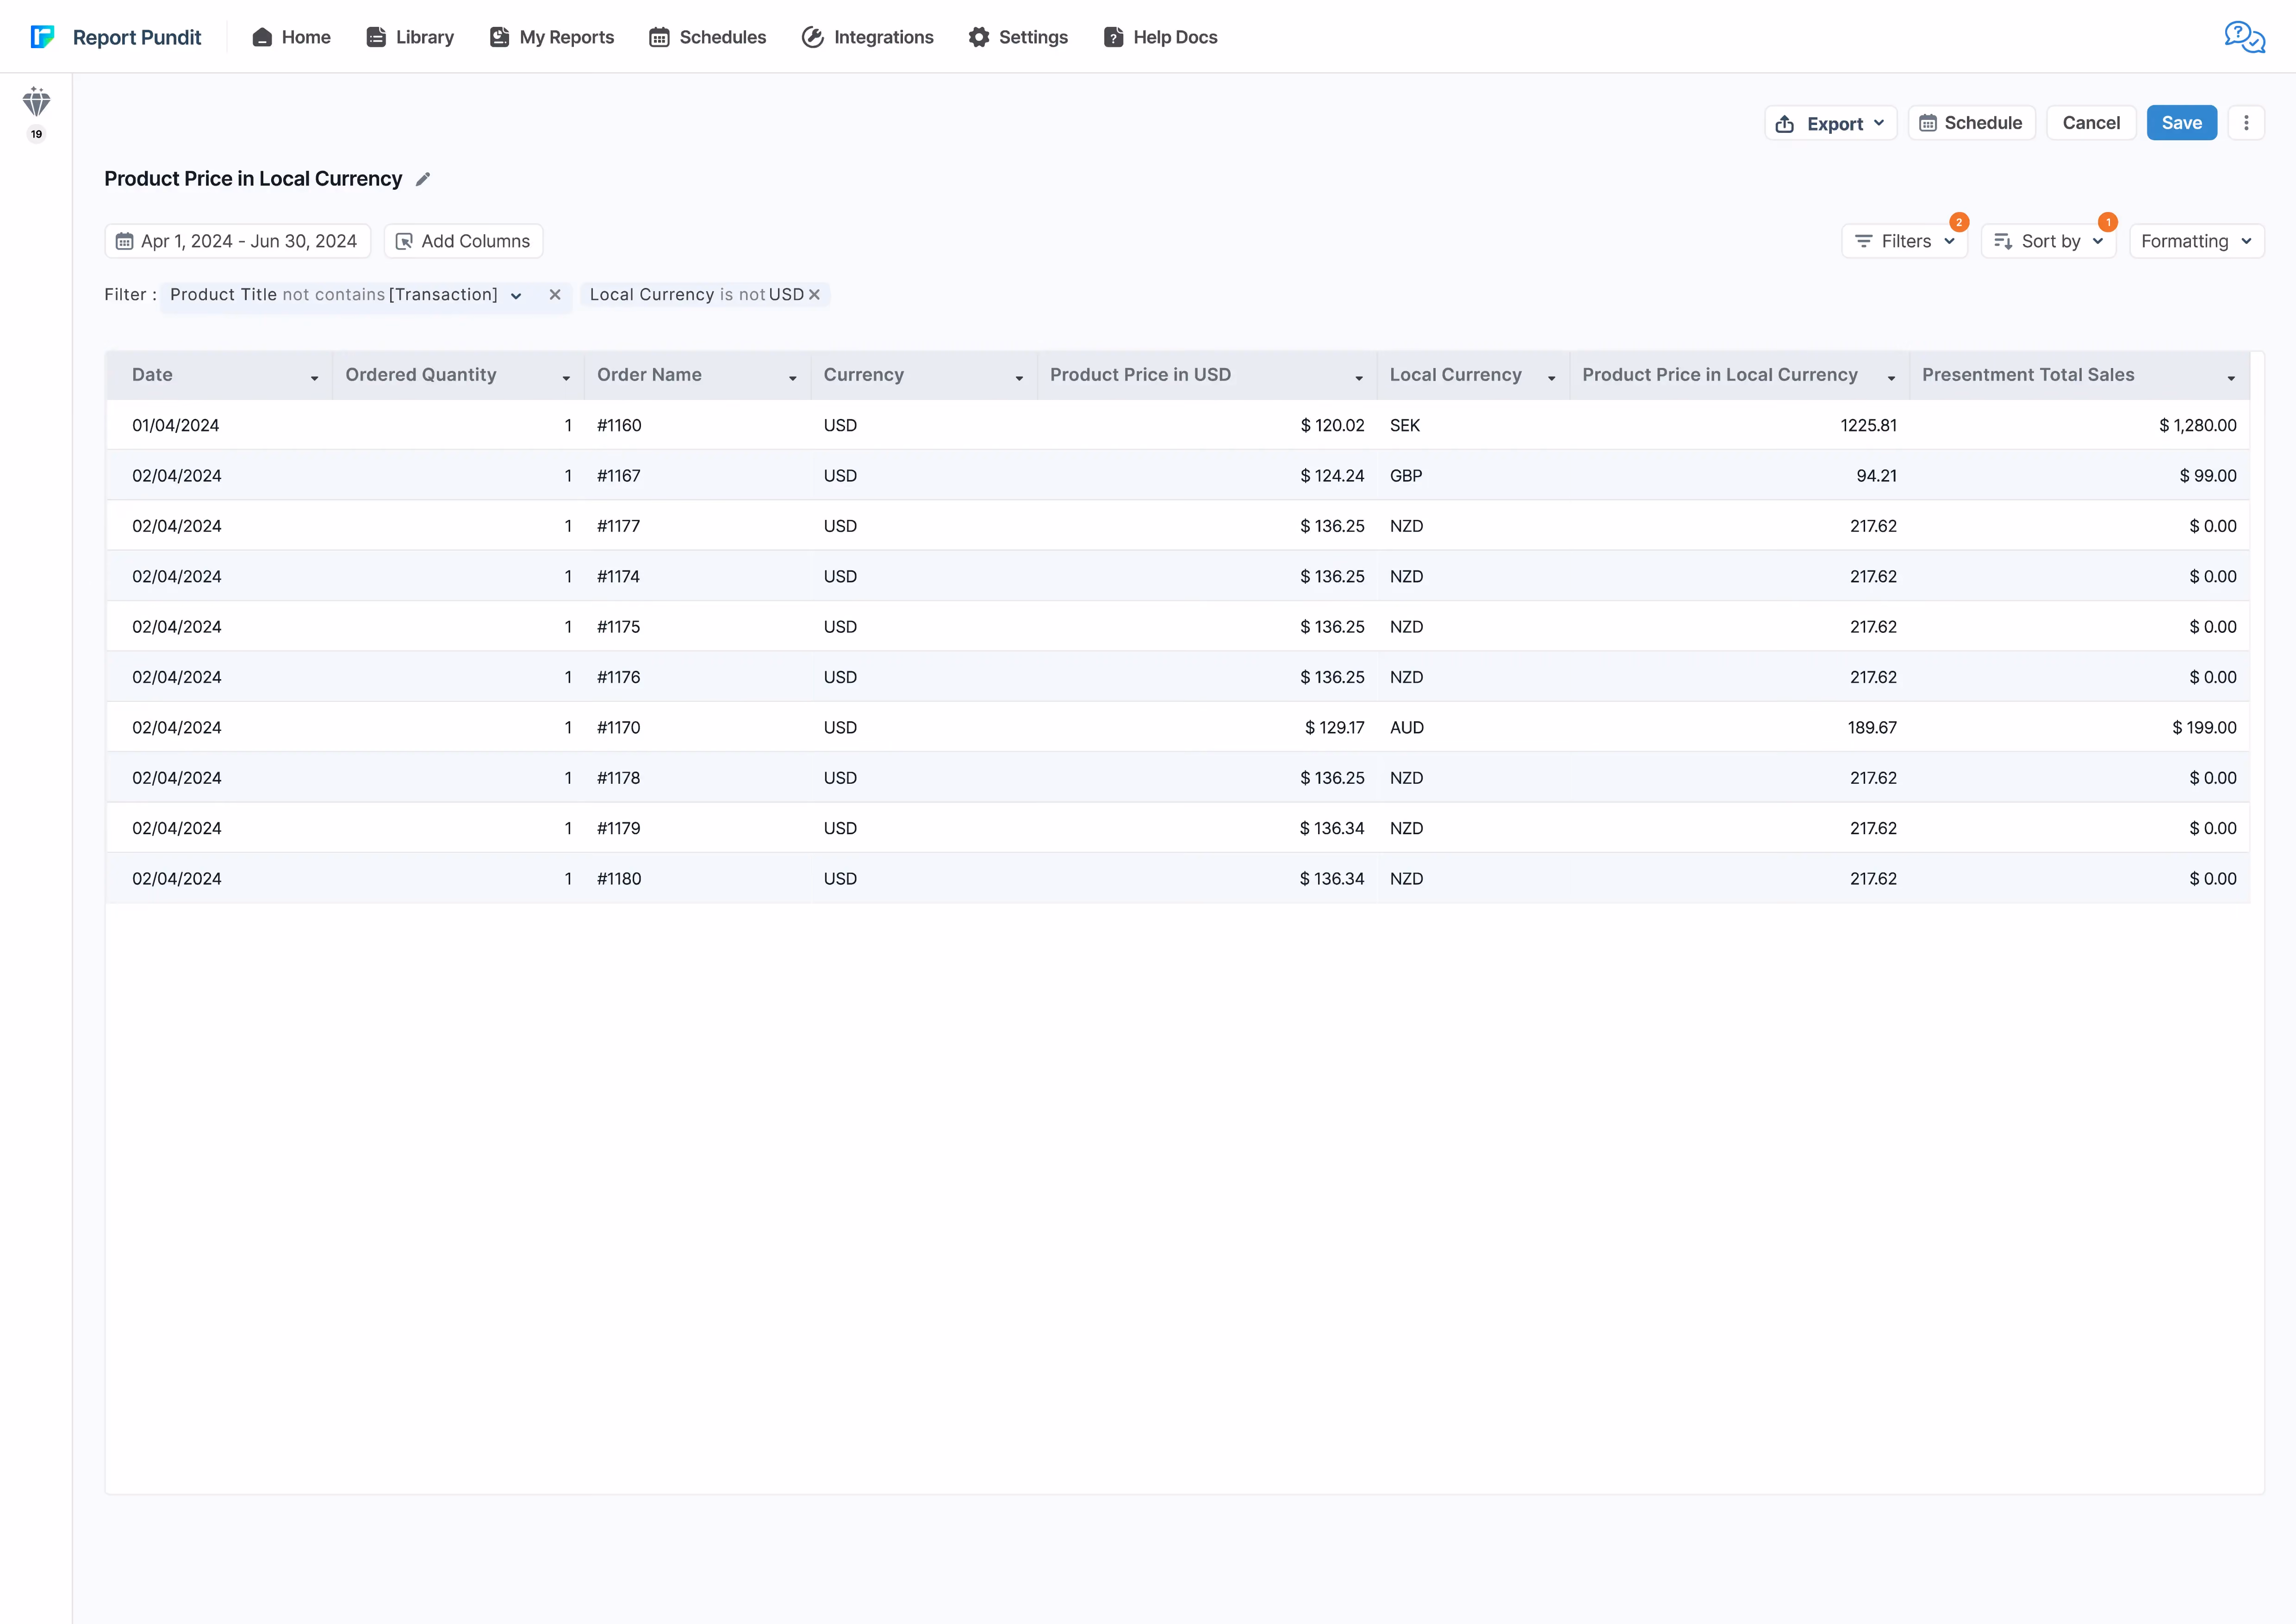2296x1624 pixels.
Task: Remove the Product Title filter chip
Action: 555,294
